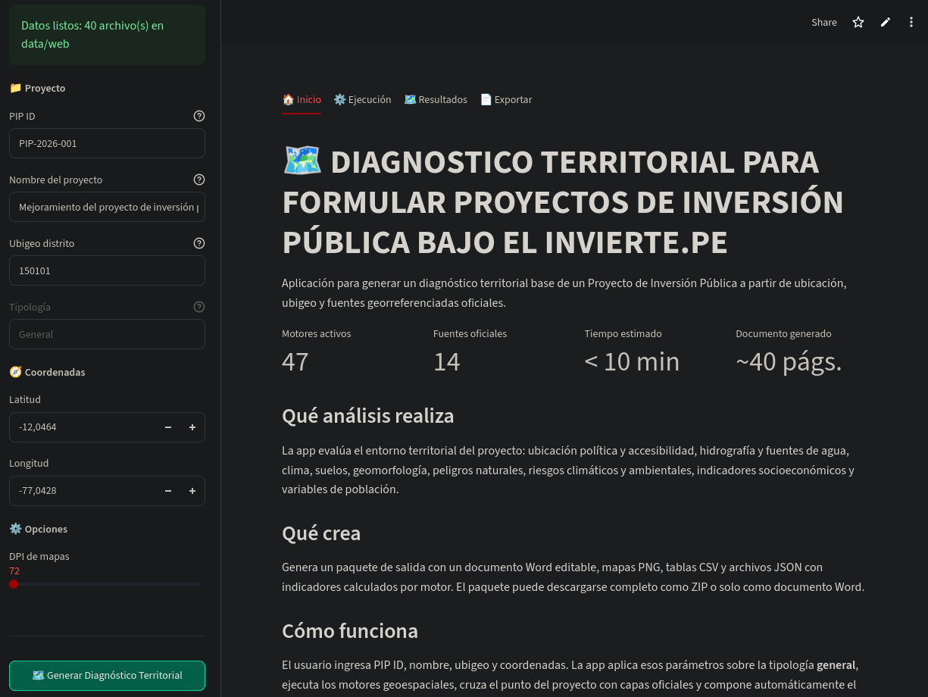Click the Longitud value field
The width and height of the screenshot is (928, 697).
[x=83, y=491]
